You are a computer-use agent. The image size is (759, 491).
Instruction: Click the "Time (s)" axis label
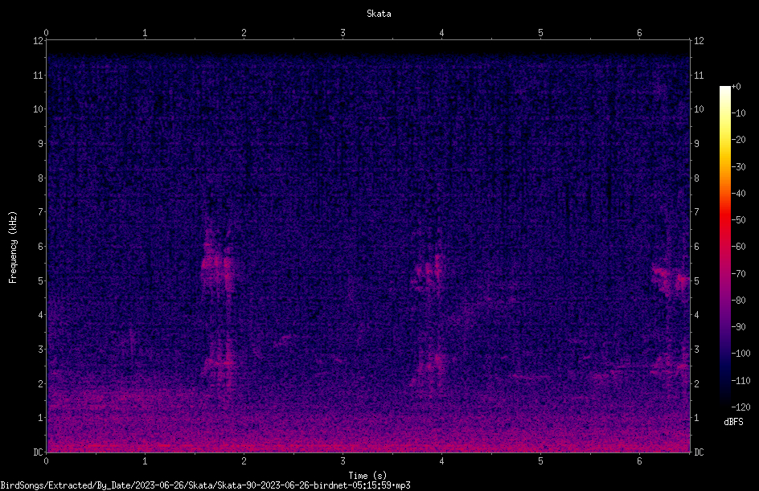[x=367, y=476]
